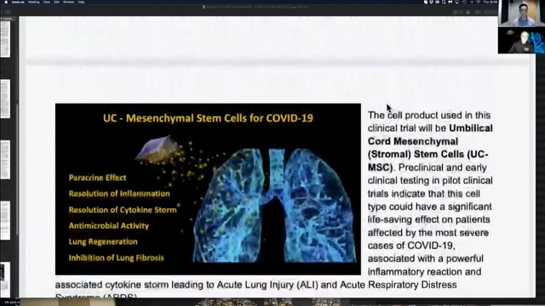Click the 'UC - Mesenchymal Stem Cells for COVID-19' heading
Screen dimensions: 545x306
(x=208, y=118)
